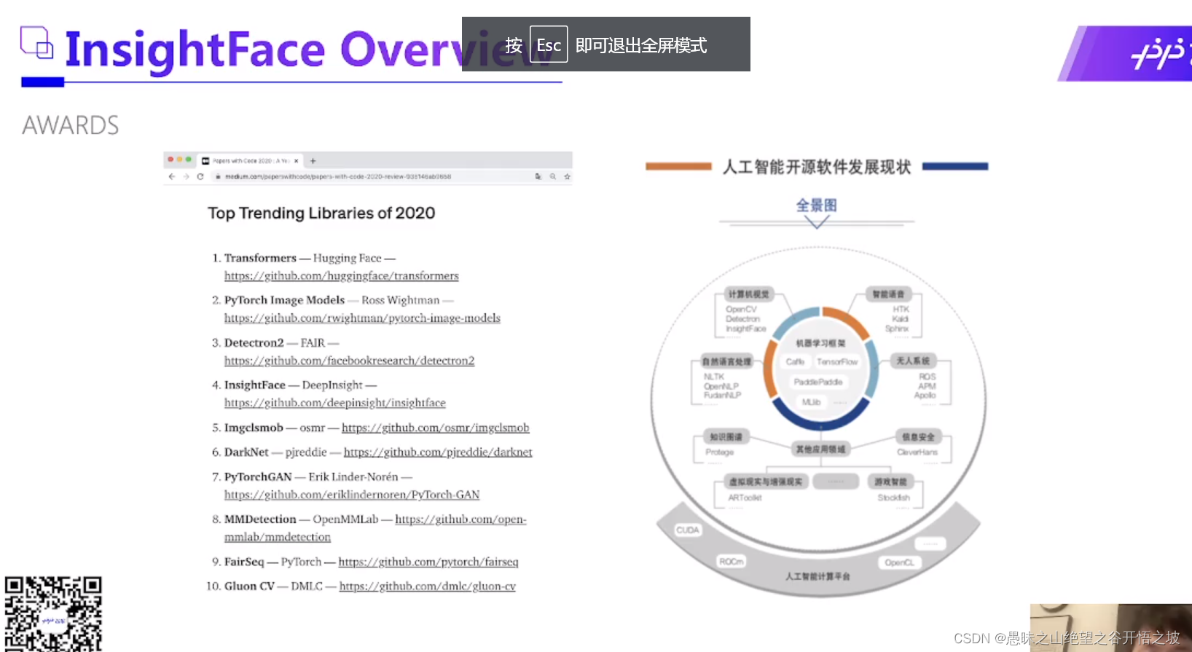Click the 'AWARDS' subtitle text
The image size is (1192, 652).
[x=71, y=125]
